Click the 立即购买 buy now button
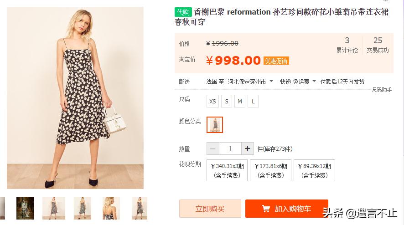Viewport: 404px width, 225px height. (210, 209)
